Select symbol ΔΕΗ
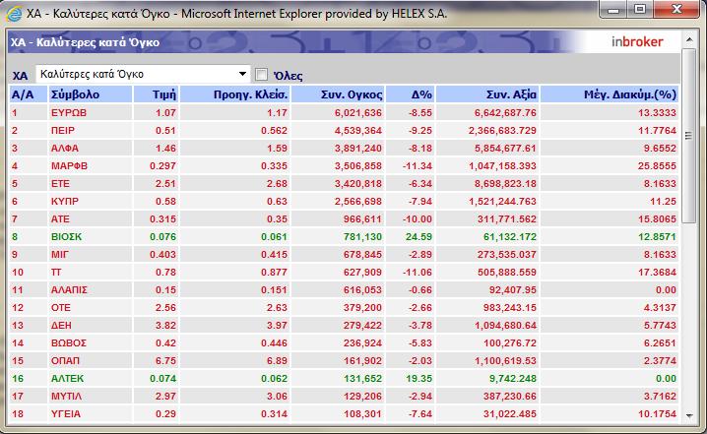The height and width of the screenshot is (434, 707). click(61, 326)
